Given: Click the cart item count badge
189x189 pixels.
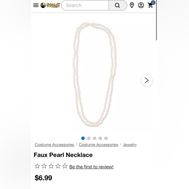Looking at the screenshot, I should pyautogui.click(x=153, y=3).
